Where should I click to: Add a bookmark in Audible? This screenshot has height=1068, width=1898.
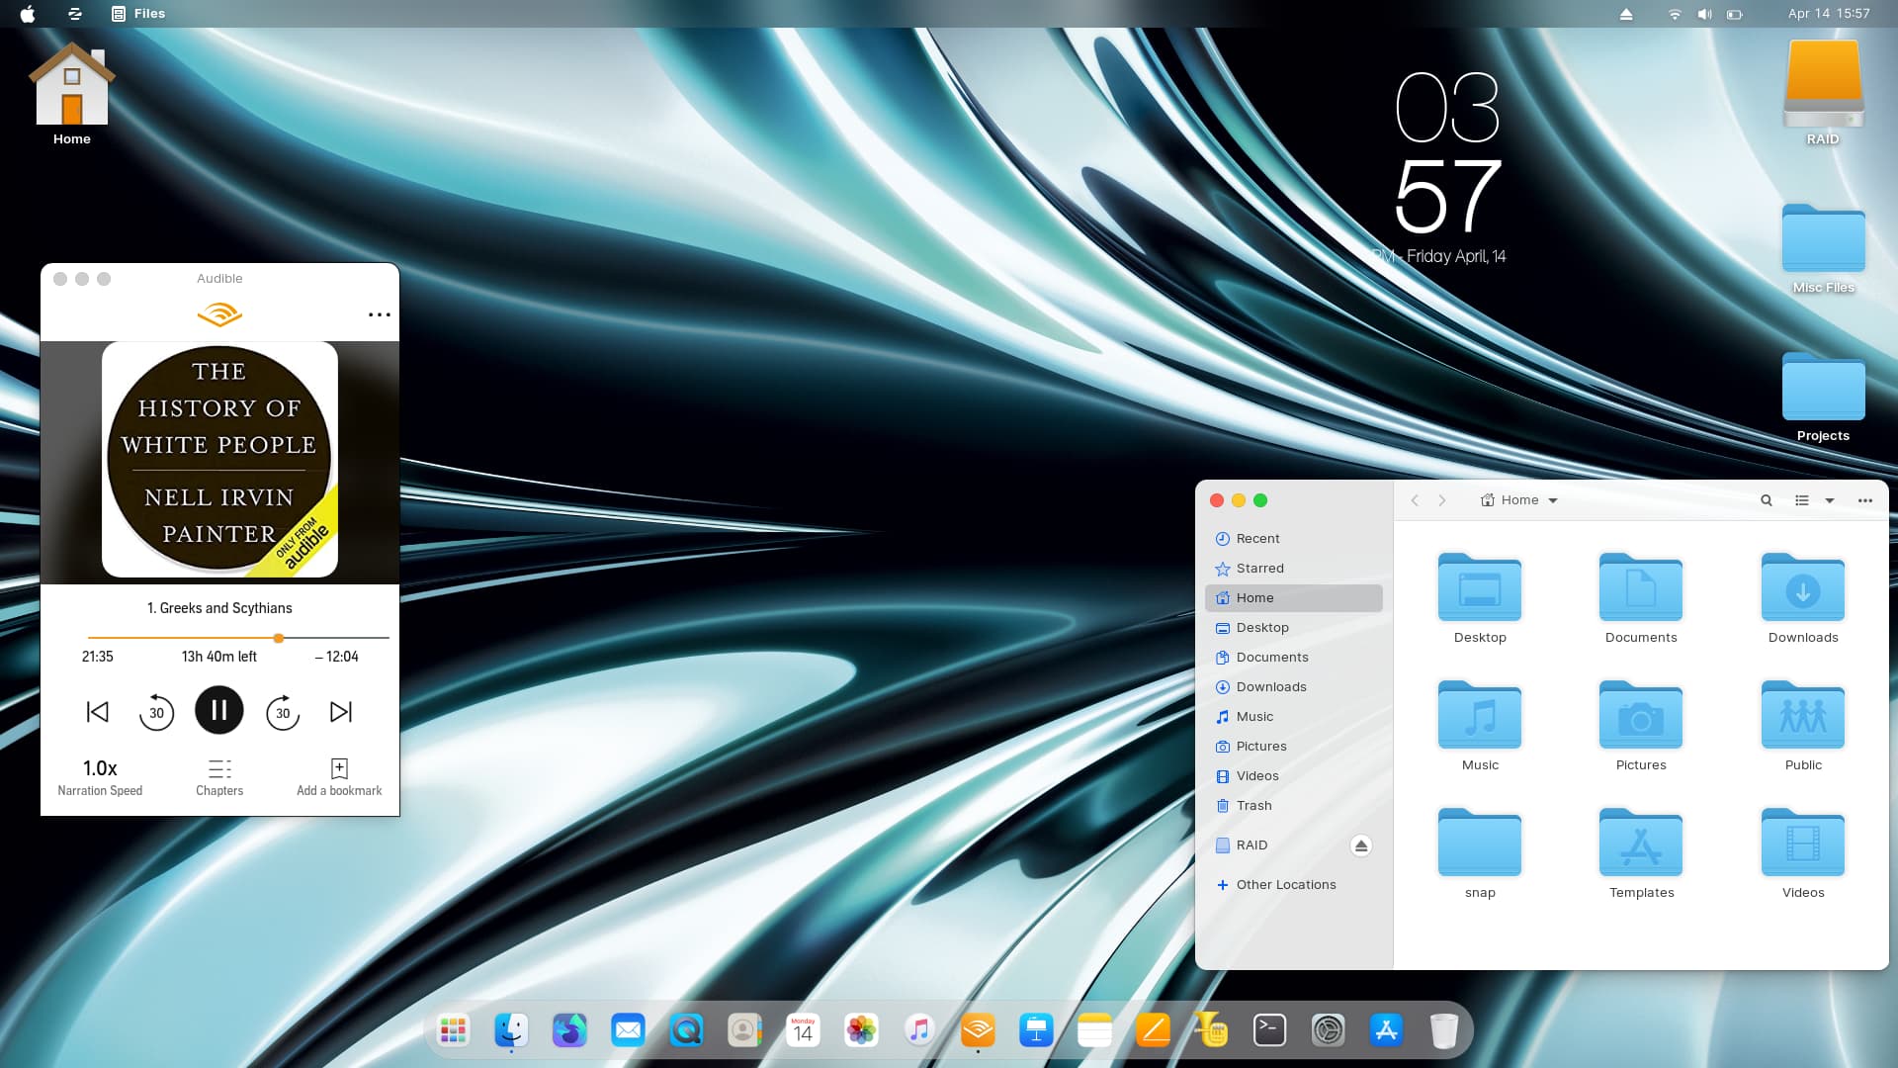(339, 777)
